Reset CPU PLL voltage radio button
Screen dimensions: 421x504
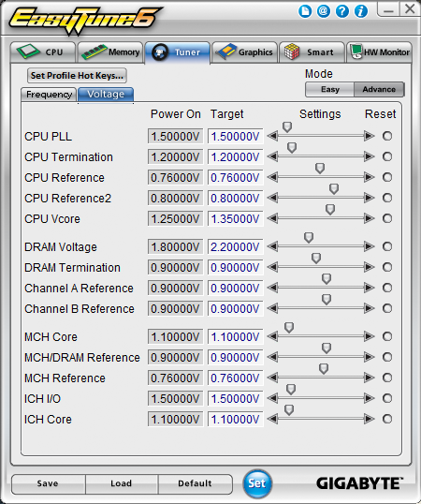pyautogui.click(x=387, y=136)
